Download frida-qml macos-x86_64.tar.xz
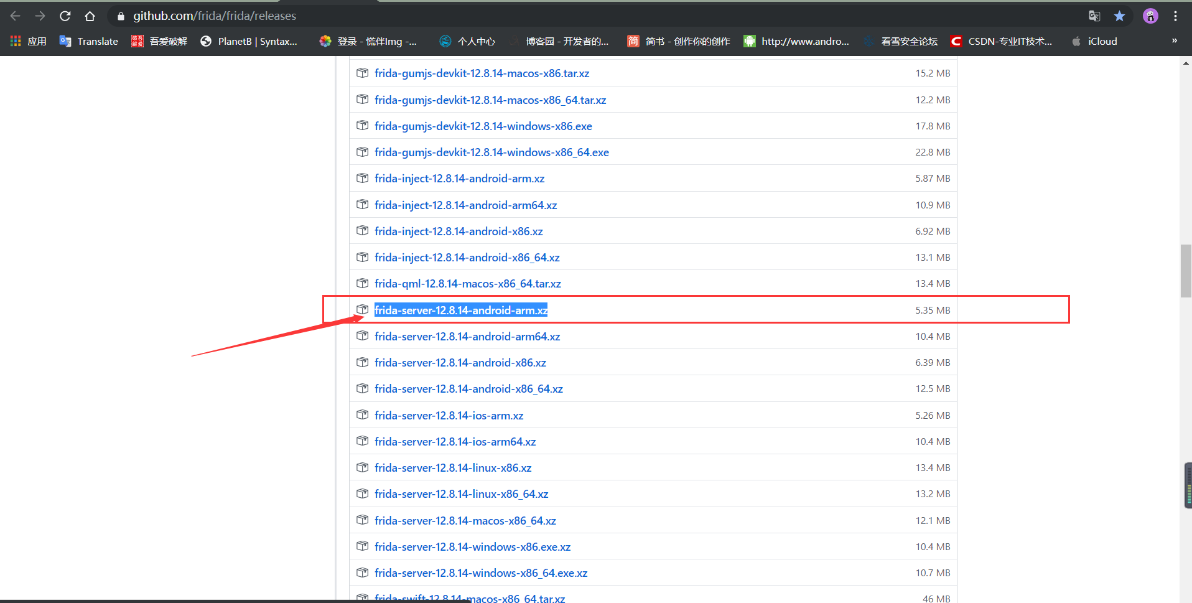The width and height of the screenshot is (1192, 603). 468,284
